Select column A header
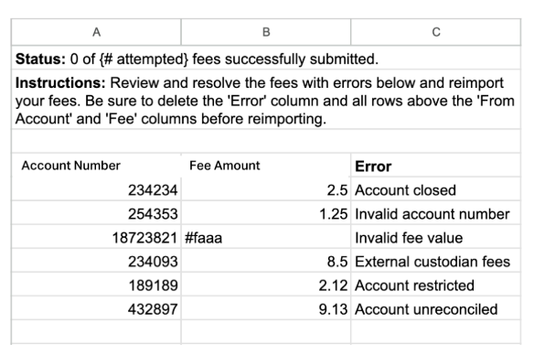Image resolution: width=534 pixels, height=355 pixels. tap(96, 32)
